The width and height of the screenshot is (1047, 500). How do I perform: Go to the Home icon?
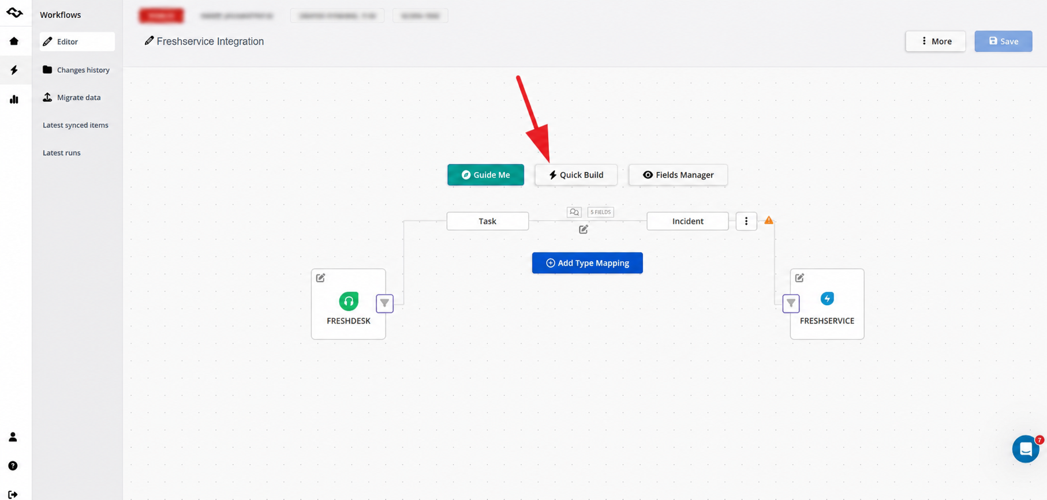tap(14, 42)
